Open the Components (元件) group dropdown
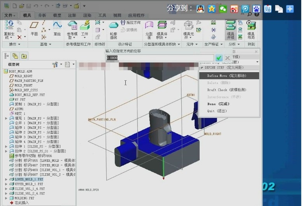Image resolution: width=302 pixels, height=206 pixels. click(192, 44)
